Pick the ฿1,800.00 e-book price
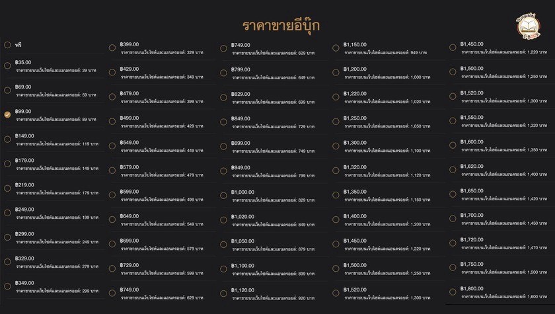 (x=453, y=292)
